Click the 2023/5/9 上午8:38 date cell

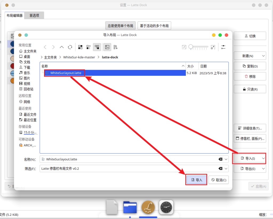click(x=213, y=73)
